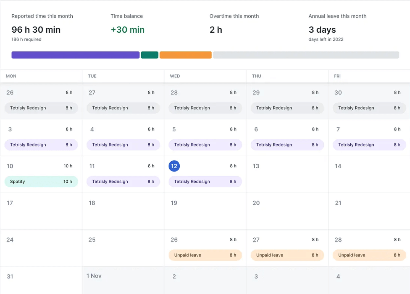410x294 pixels.
Task: Click the gray remaining time bar segment
Action: (306, 55)
